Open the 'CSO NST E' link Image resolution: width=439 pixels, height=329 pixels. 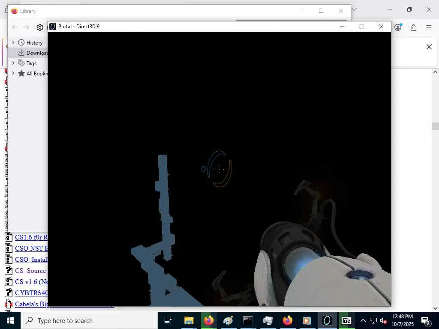[31, 248]
